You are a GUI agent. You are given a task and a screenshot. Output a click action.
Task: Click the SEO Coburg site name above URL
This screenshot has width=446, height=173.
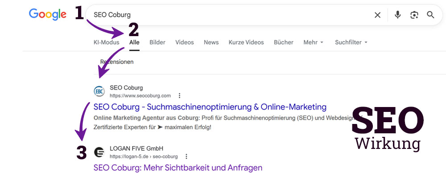coord(126,88)
